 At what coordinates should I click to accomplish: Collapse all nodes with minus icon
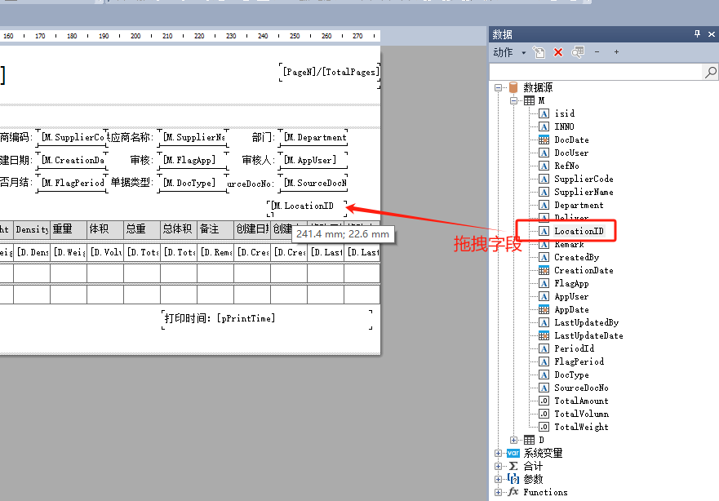point(597,52)
